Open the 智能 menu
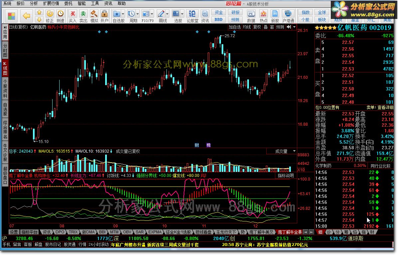Viewport: 398px width, 255px height. [x=82, y=3]
